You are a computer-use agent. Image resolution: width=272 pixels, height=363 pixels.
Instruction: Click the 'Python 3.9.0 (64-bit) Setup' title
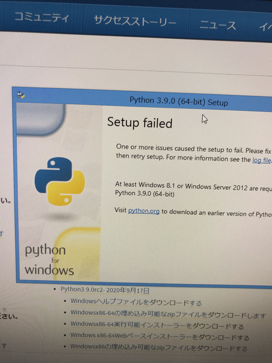(x=179, y=101)
